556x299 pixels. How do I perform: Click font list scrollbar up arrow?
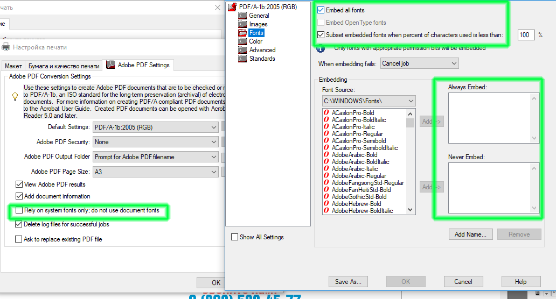[410, 113]
